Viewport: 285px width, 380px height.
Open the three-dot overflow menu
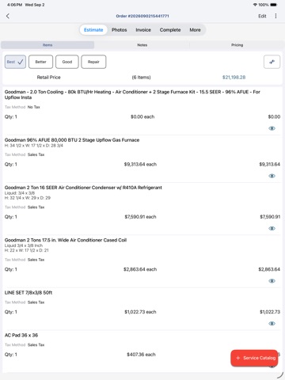pos(275,16)
